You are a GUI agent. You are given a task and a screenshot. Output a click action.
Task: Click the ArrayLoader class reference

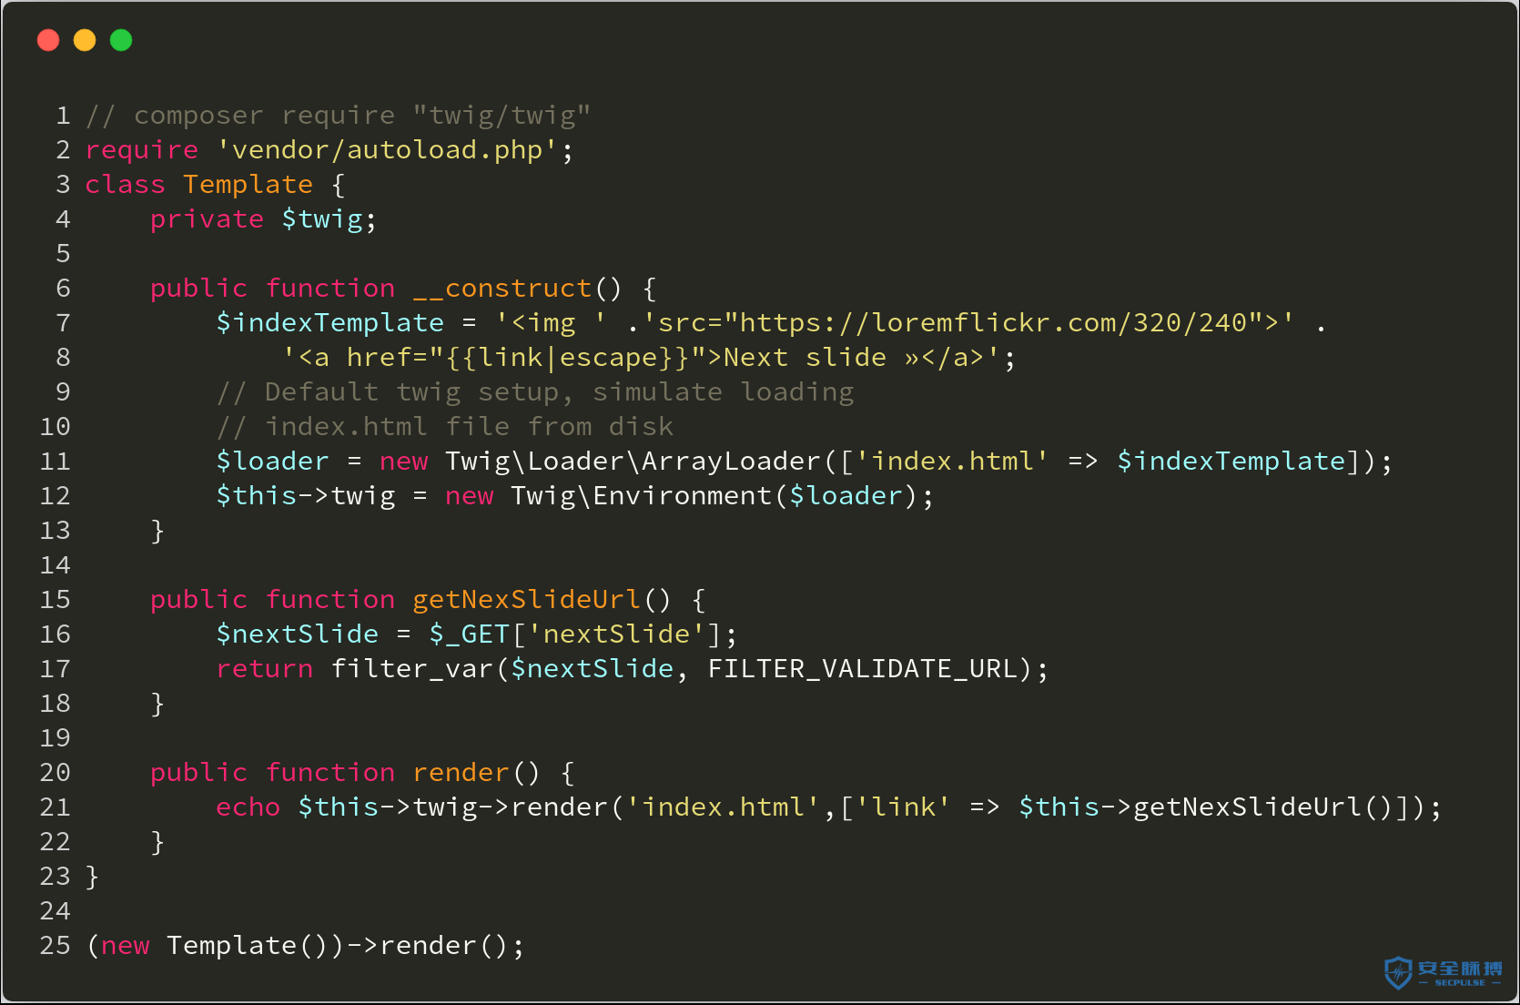click(731, 462)
